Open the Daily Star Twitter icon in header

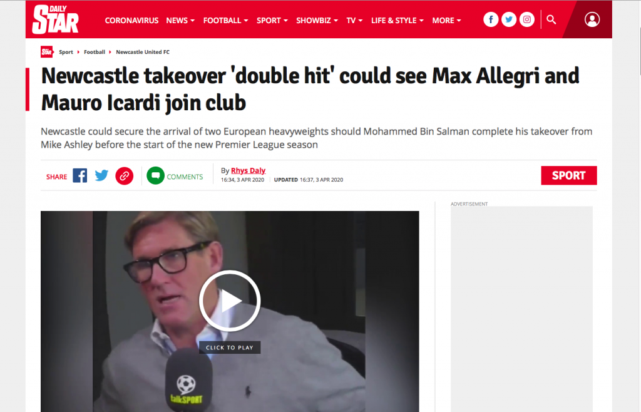tap(508, 19)
